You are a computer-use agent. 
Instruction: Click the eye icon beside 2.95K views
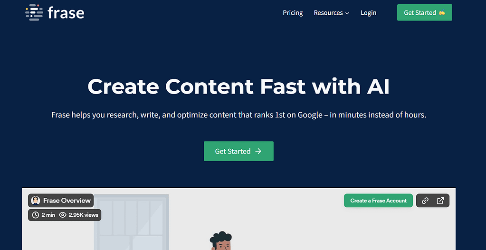63,215
